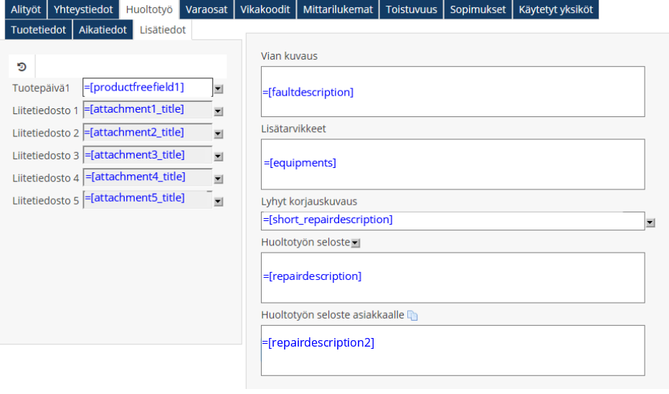The height and width of the screenshot is (394, 669).
Task: Switch to the Tuotetiedot sub-tab
Action: [39, 29]
